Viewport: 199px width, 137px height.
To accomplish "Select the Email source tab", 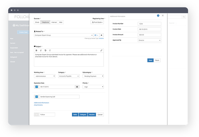I will (x=37, y=22).
